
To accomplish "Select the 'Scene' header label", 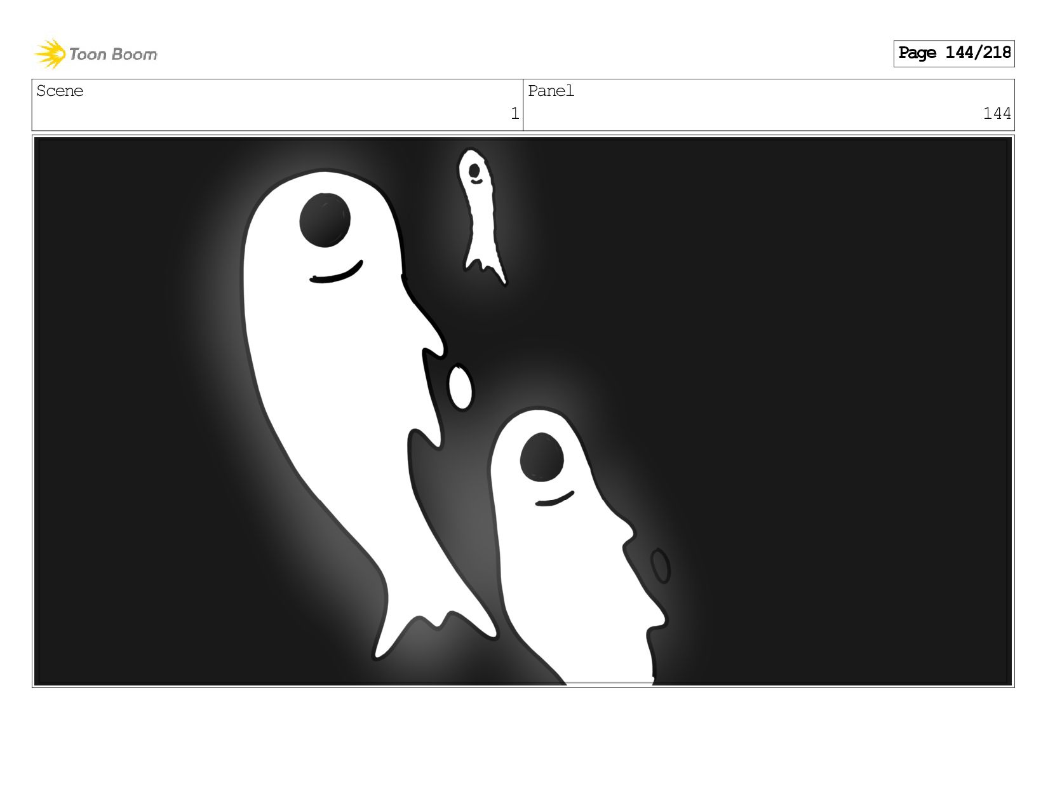I will [x=60, y=91].
